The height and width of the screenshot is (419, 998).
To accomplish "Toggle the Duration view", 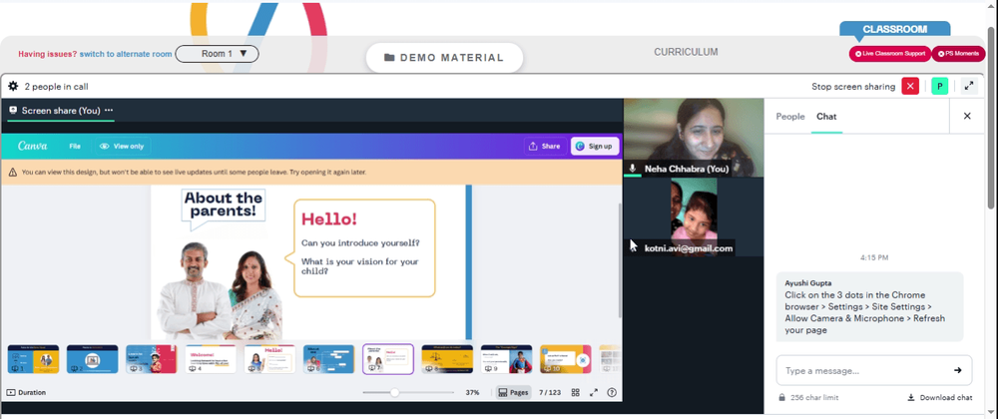I will (x=26, y=393).
